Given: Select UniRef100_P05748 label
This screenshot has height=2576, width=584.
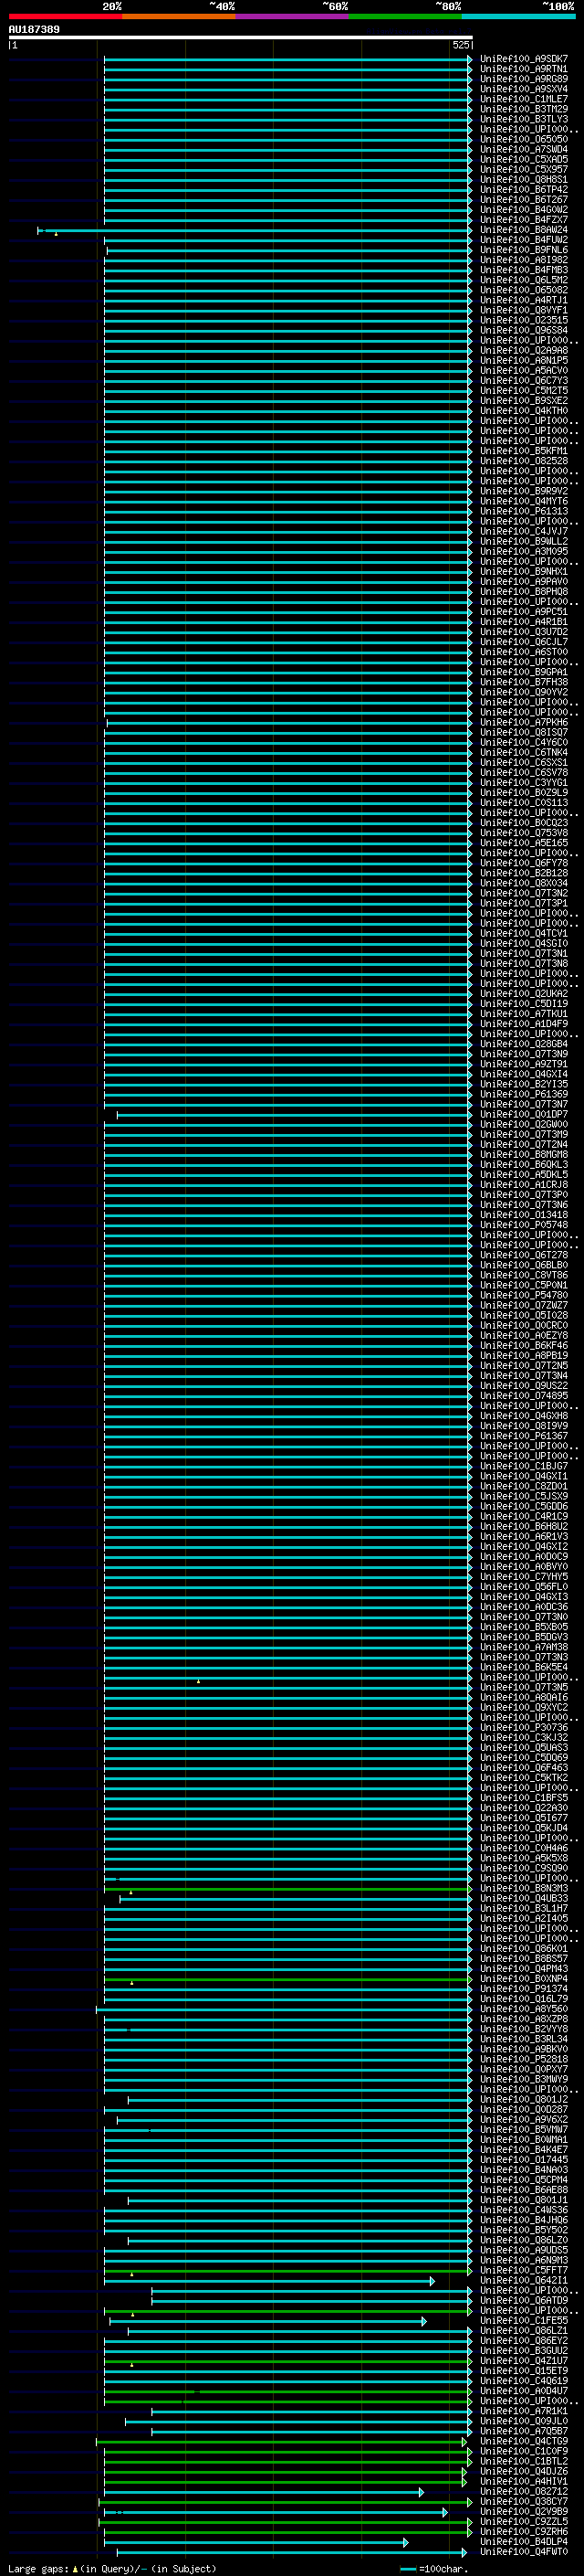Looking at the screenshot, I should pyautogui.click(x=523, y=1225).
